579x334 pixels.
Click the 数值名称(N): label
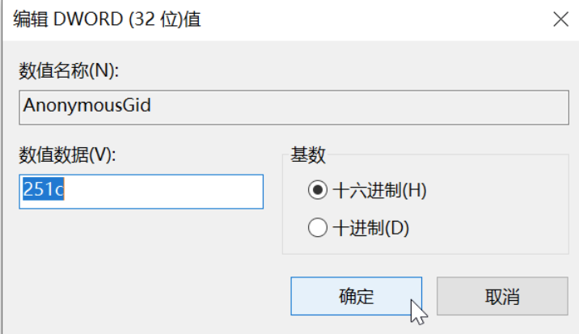point(69,70)
